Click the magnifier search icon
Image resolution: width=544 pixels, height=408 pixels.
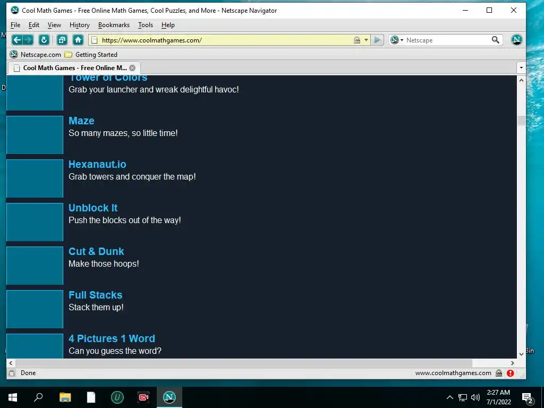496,40
